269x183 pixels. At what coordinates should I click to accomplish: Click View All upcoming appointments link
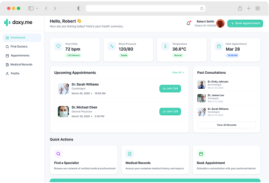[178, 73]
